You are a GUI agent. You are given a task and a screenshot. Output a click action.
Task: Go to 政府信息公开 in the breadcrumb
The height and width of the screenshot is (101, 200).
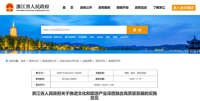pyautogui.click(x=49, y=61)
